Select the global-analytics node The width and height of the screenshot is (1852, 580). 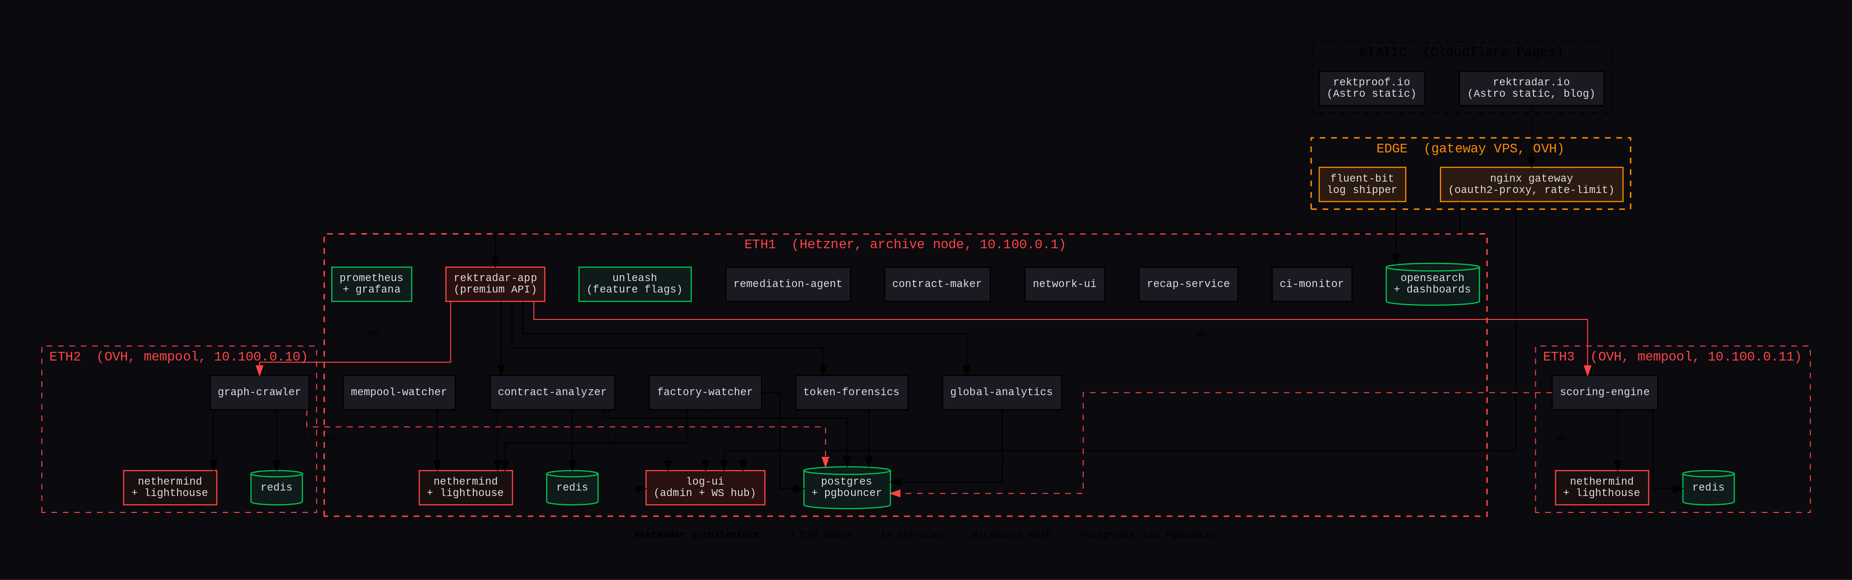pyautogui.click(x=1001, y=392)
